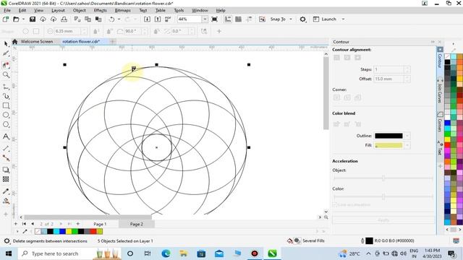Add a new page with plus button
463x260 pixels.
78,224
